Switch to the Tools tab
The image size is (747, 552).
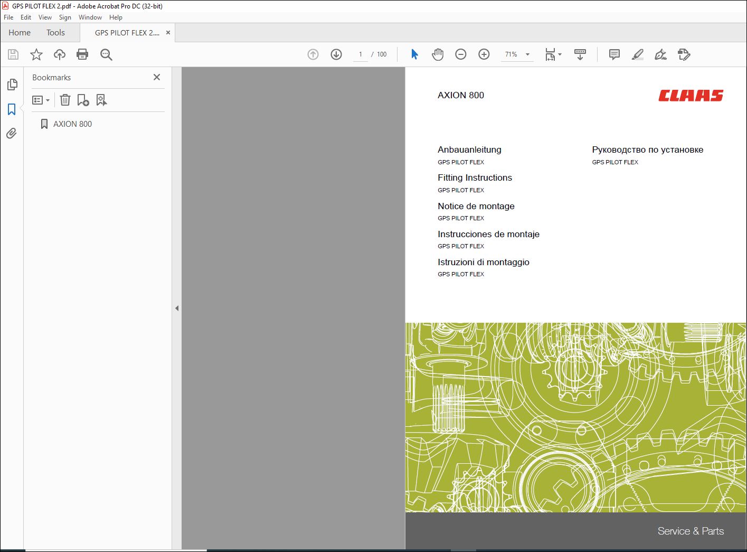(x=55, y=33)
